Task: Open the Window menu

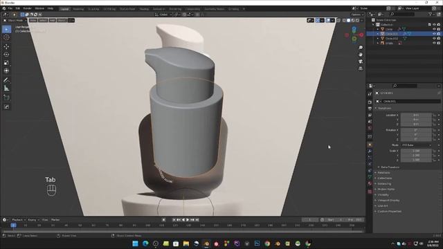Action: click(39, 8)
